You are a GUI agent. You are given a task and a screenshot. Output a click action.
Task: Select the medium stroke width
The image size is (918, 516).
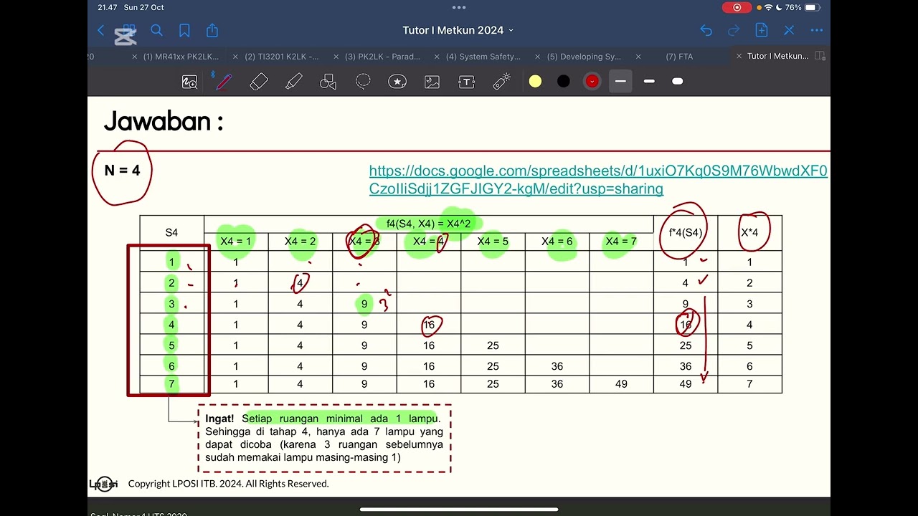tap(649, 82)
